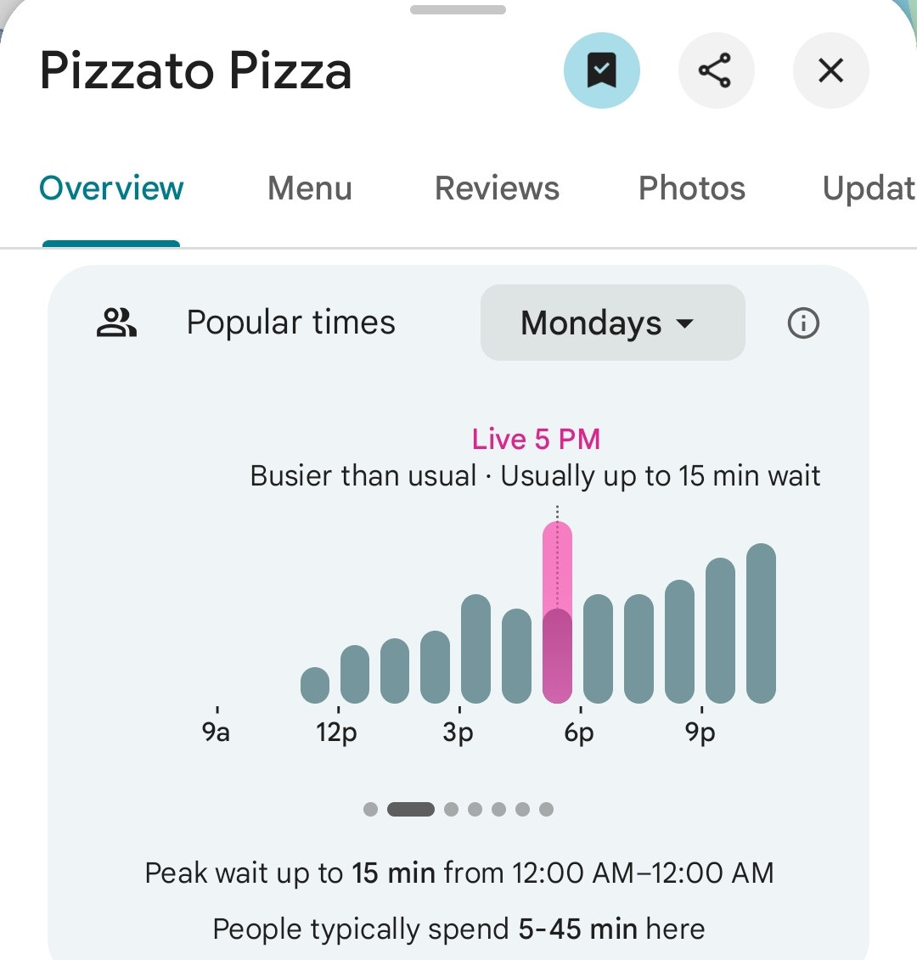The image size is (917, 960).
Task: Tap the drag handle at top
Action: (458, 10)
